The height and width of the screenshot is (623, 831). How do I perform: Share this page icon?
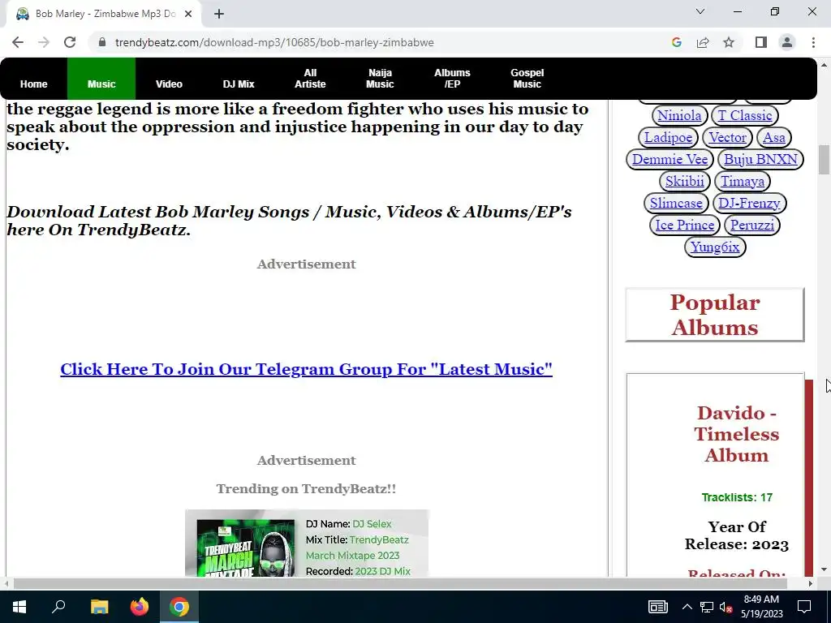click(703, 42)
